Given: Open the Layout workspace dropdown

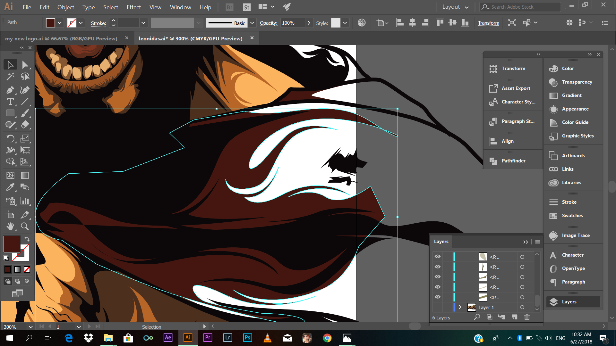Looking at the screenshot, I should click(x=455, y=7).
